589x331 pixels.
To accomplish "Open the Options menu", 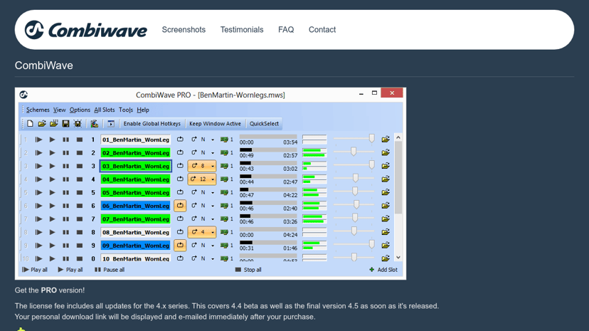I will [80, 110].
